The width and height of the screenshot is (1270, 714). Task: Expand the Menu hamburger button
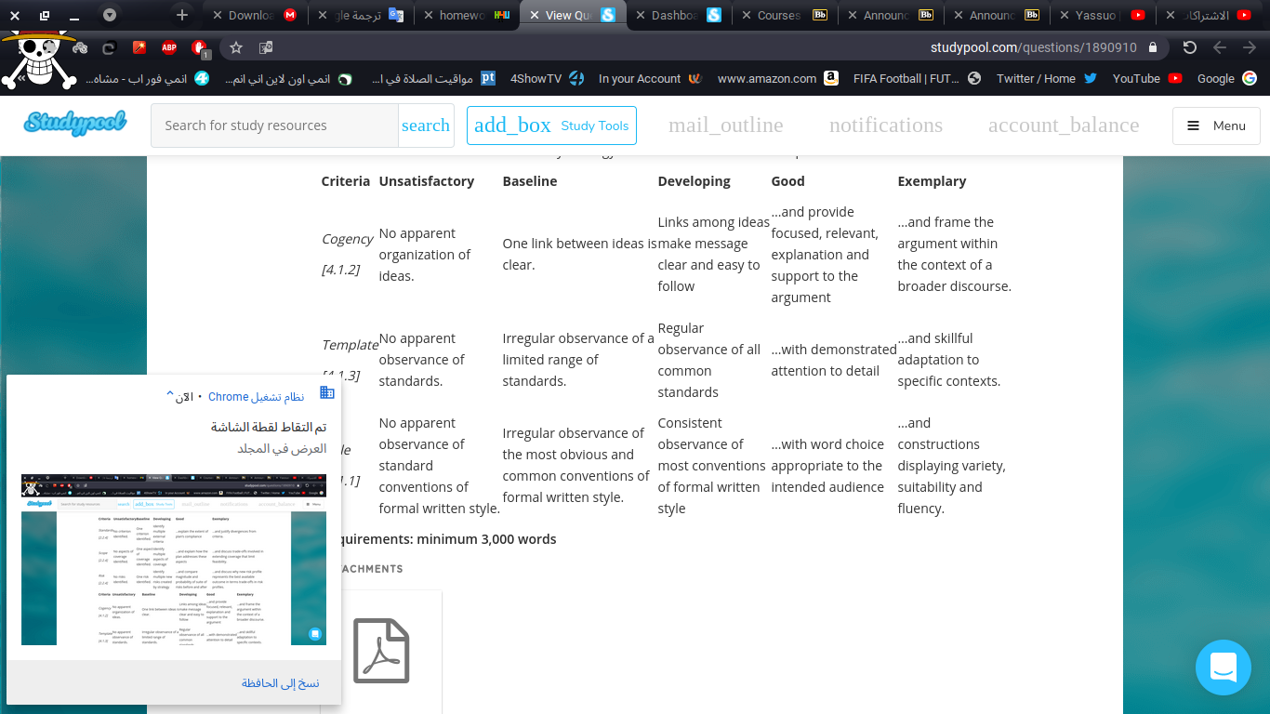point(1216,126)
